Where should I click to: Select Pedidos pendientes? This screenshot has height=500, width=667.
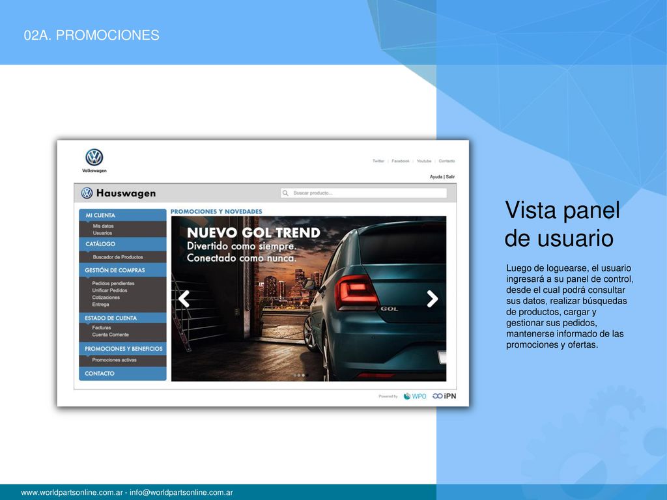113,284
